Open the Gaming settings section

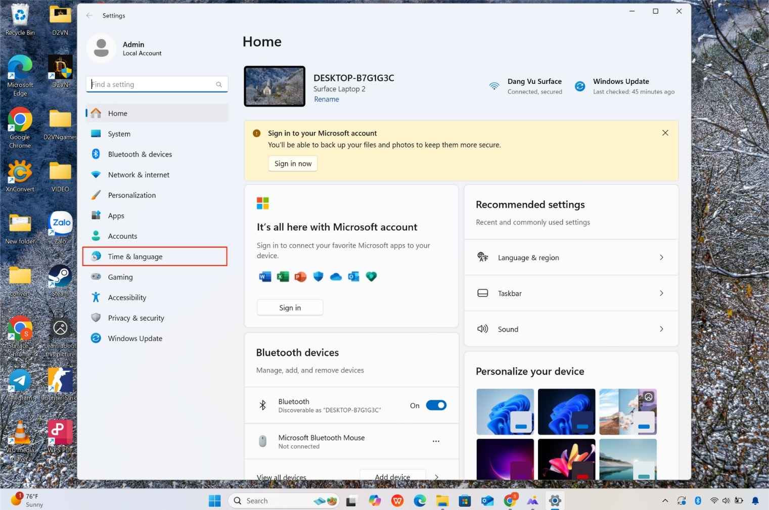120,277
